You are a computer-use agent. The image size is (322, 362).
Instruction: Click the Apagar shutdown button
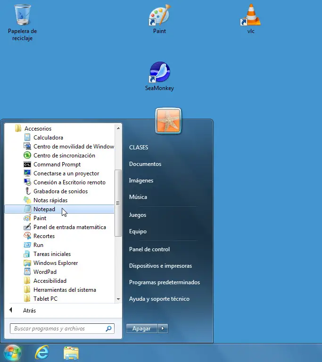click(x=141, y=328)
